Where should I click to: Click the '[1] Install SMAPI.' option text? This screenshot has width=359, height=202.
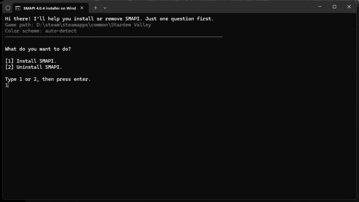pyautogui.click(x=31, y=61)
